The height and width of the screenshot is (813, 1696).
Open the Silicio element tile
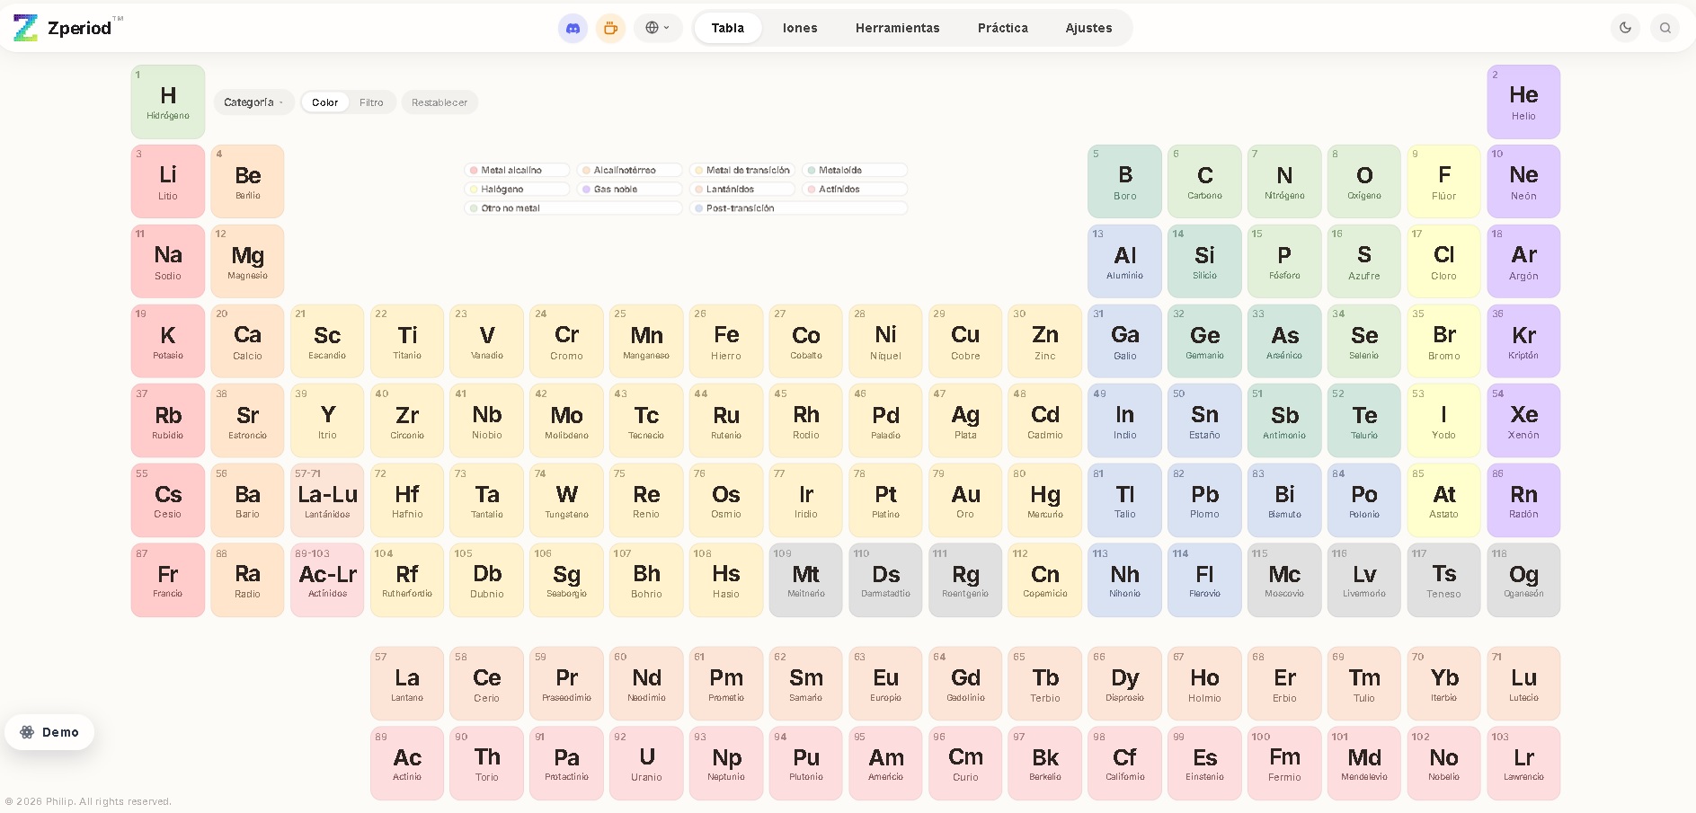1204,261
